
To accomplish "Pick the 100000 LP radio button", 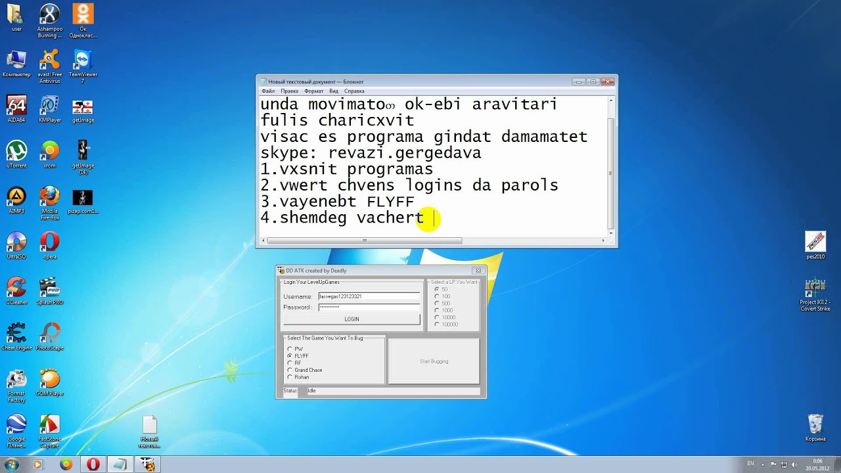I will (x=437, y=325).
